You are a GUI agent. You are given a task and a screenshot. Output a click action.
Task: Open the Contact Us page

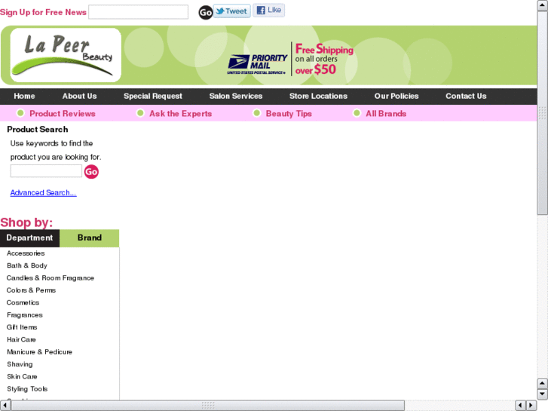(466, 97)
